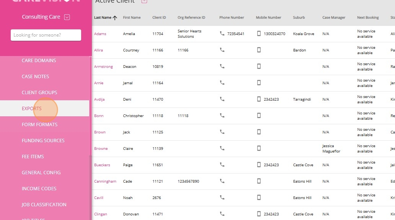
Task: Open Job Classification menu item
Action: click(x=44, y=205)
